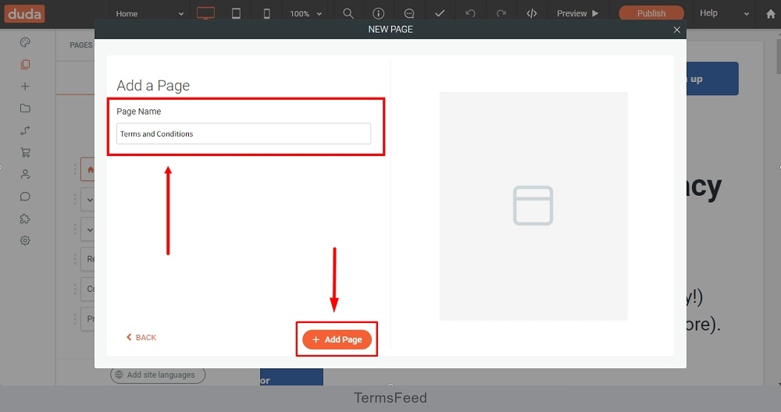
Task: Click Add site languages button
Action: (x=158, y=375)
